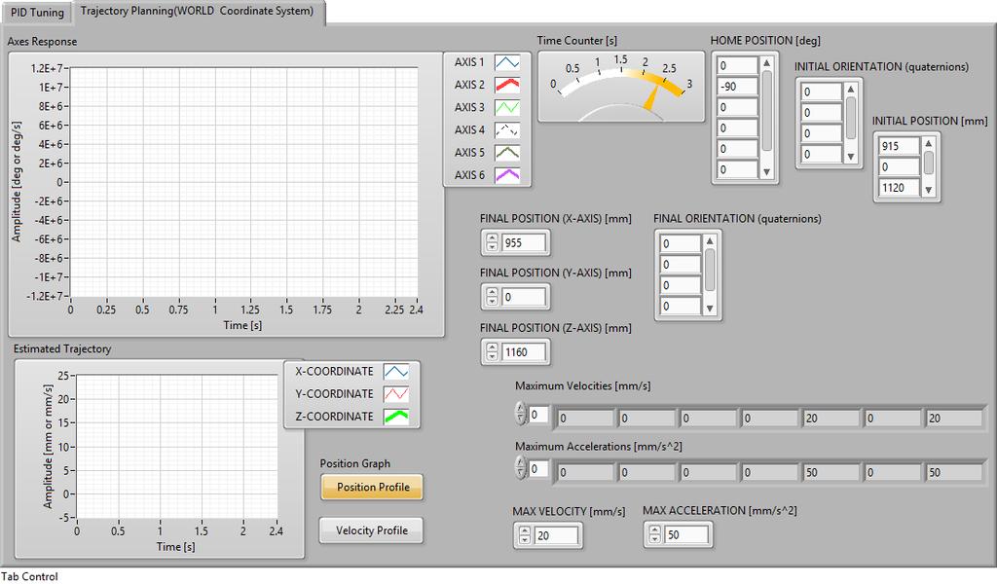997x584 pixels.
Task: Click the HOME POSITION scrollbar up arrow
Action: 767,63
